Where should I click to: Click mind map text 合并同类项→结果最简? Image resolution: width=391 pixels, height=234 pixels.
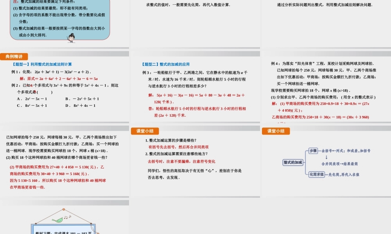point(340,164)
